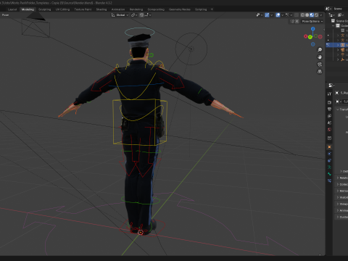Open the gizmo options dropdown arrow
Screen dimensions: 348x261
click(271, 15)
